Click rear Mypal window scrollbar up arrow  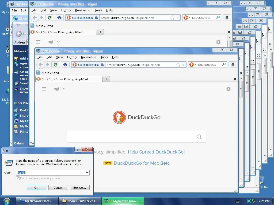229,37
